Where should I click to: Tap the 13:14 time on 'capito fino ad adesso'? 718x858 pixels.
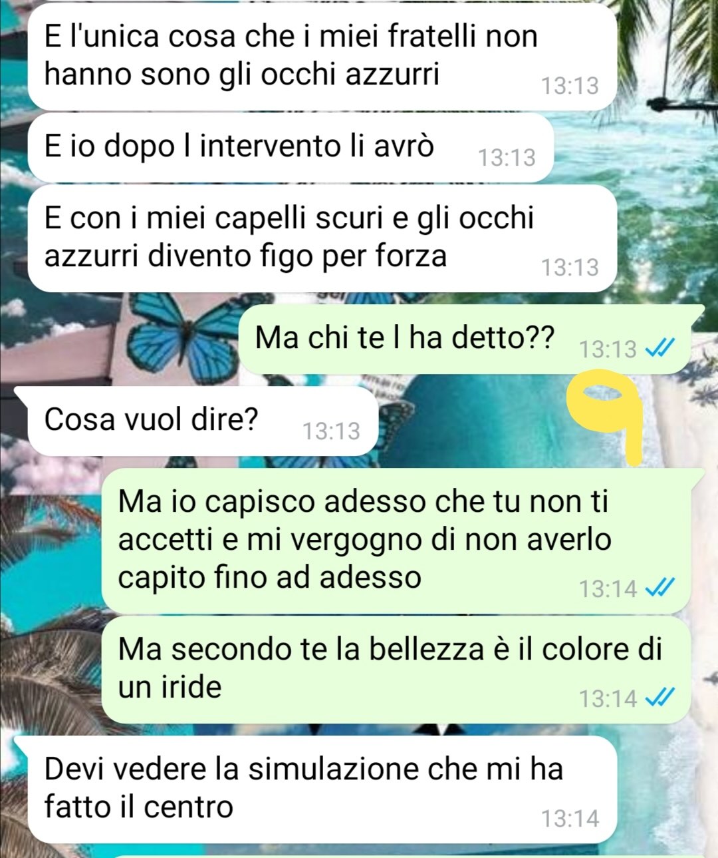[x=608, y=589]
